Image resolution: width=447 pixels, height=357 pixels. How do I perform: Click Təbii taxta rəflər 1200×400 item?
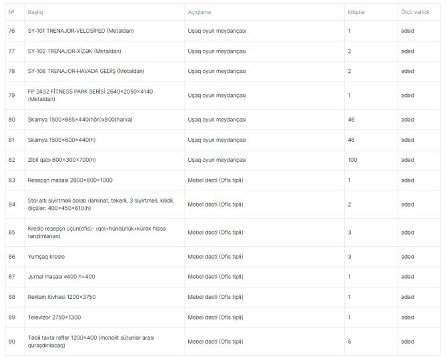(91, 342)
